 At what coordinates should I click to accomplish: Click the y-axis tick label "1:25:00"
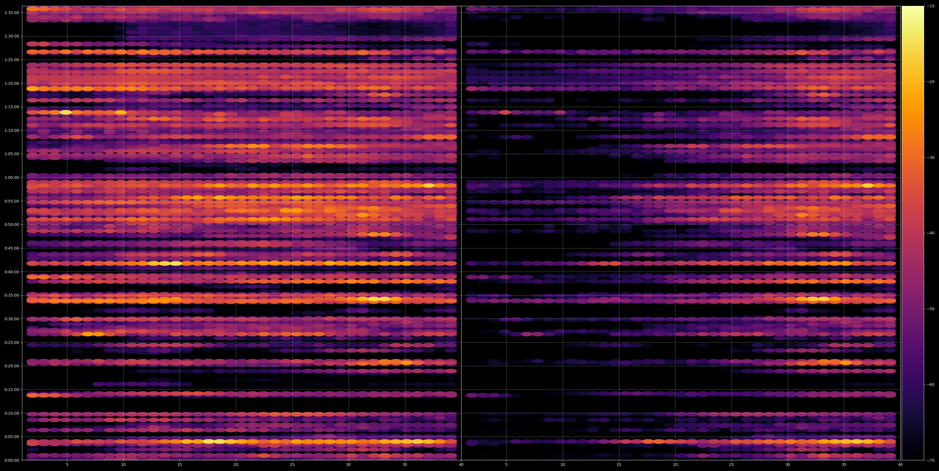(12, 60)
